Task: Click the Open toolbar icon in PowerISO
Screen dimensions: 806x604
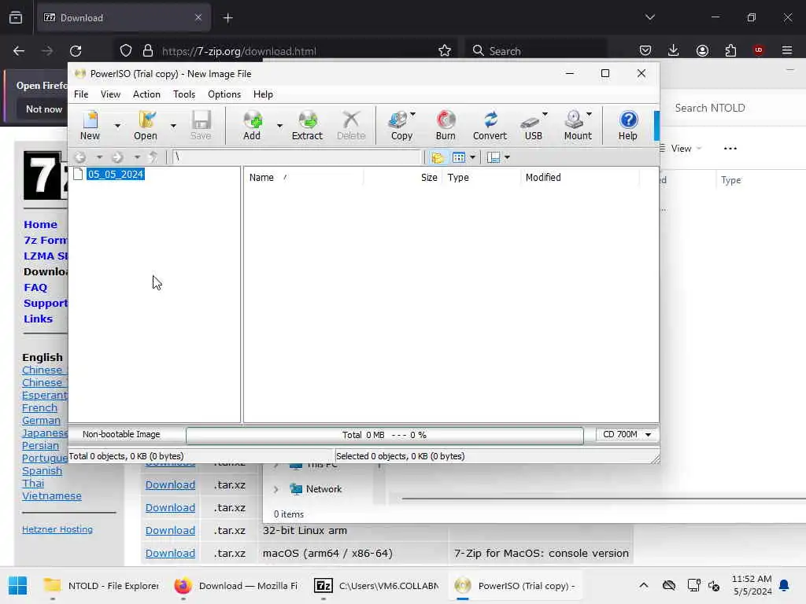Action: pyautogui.click(x=146, y=125)
